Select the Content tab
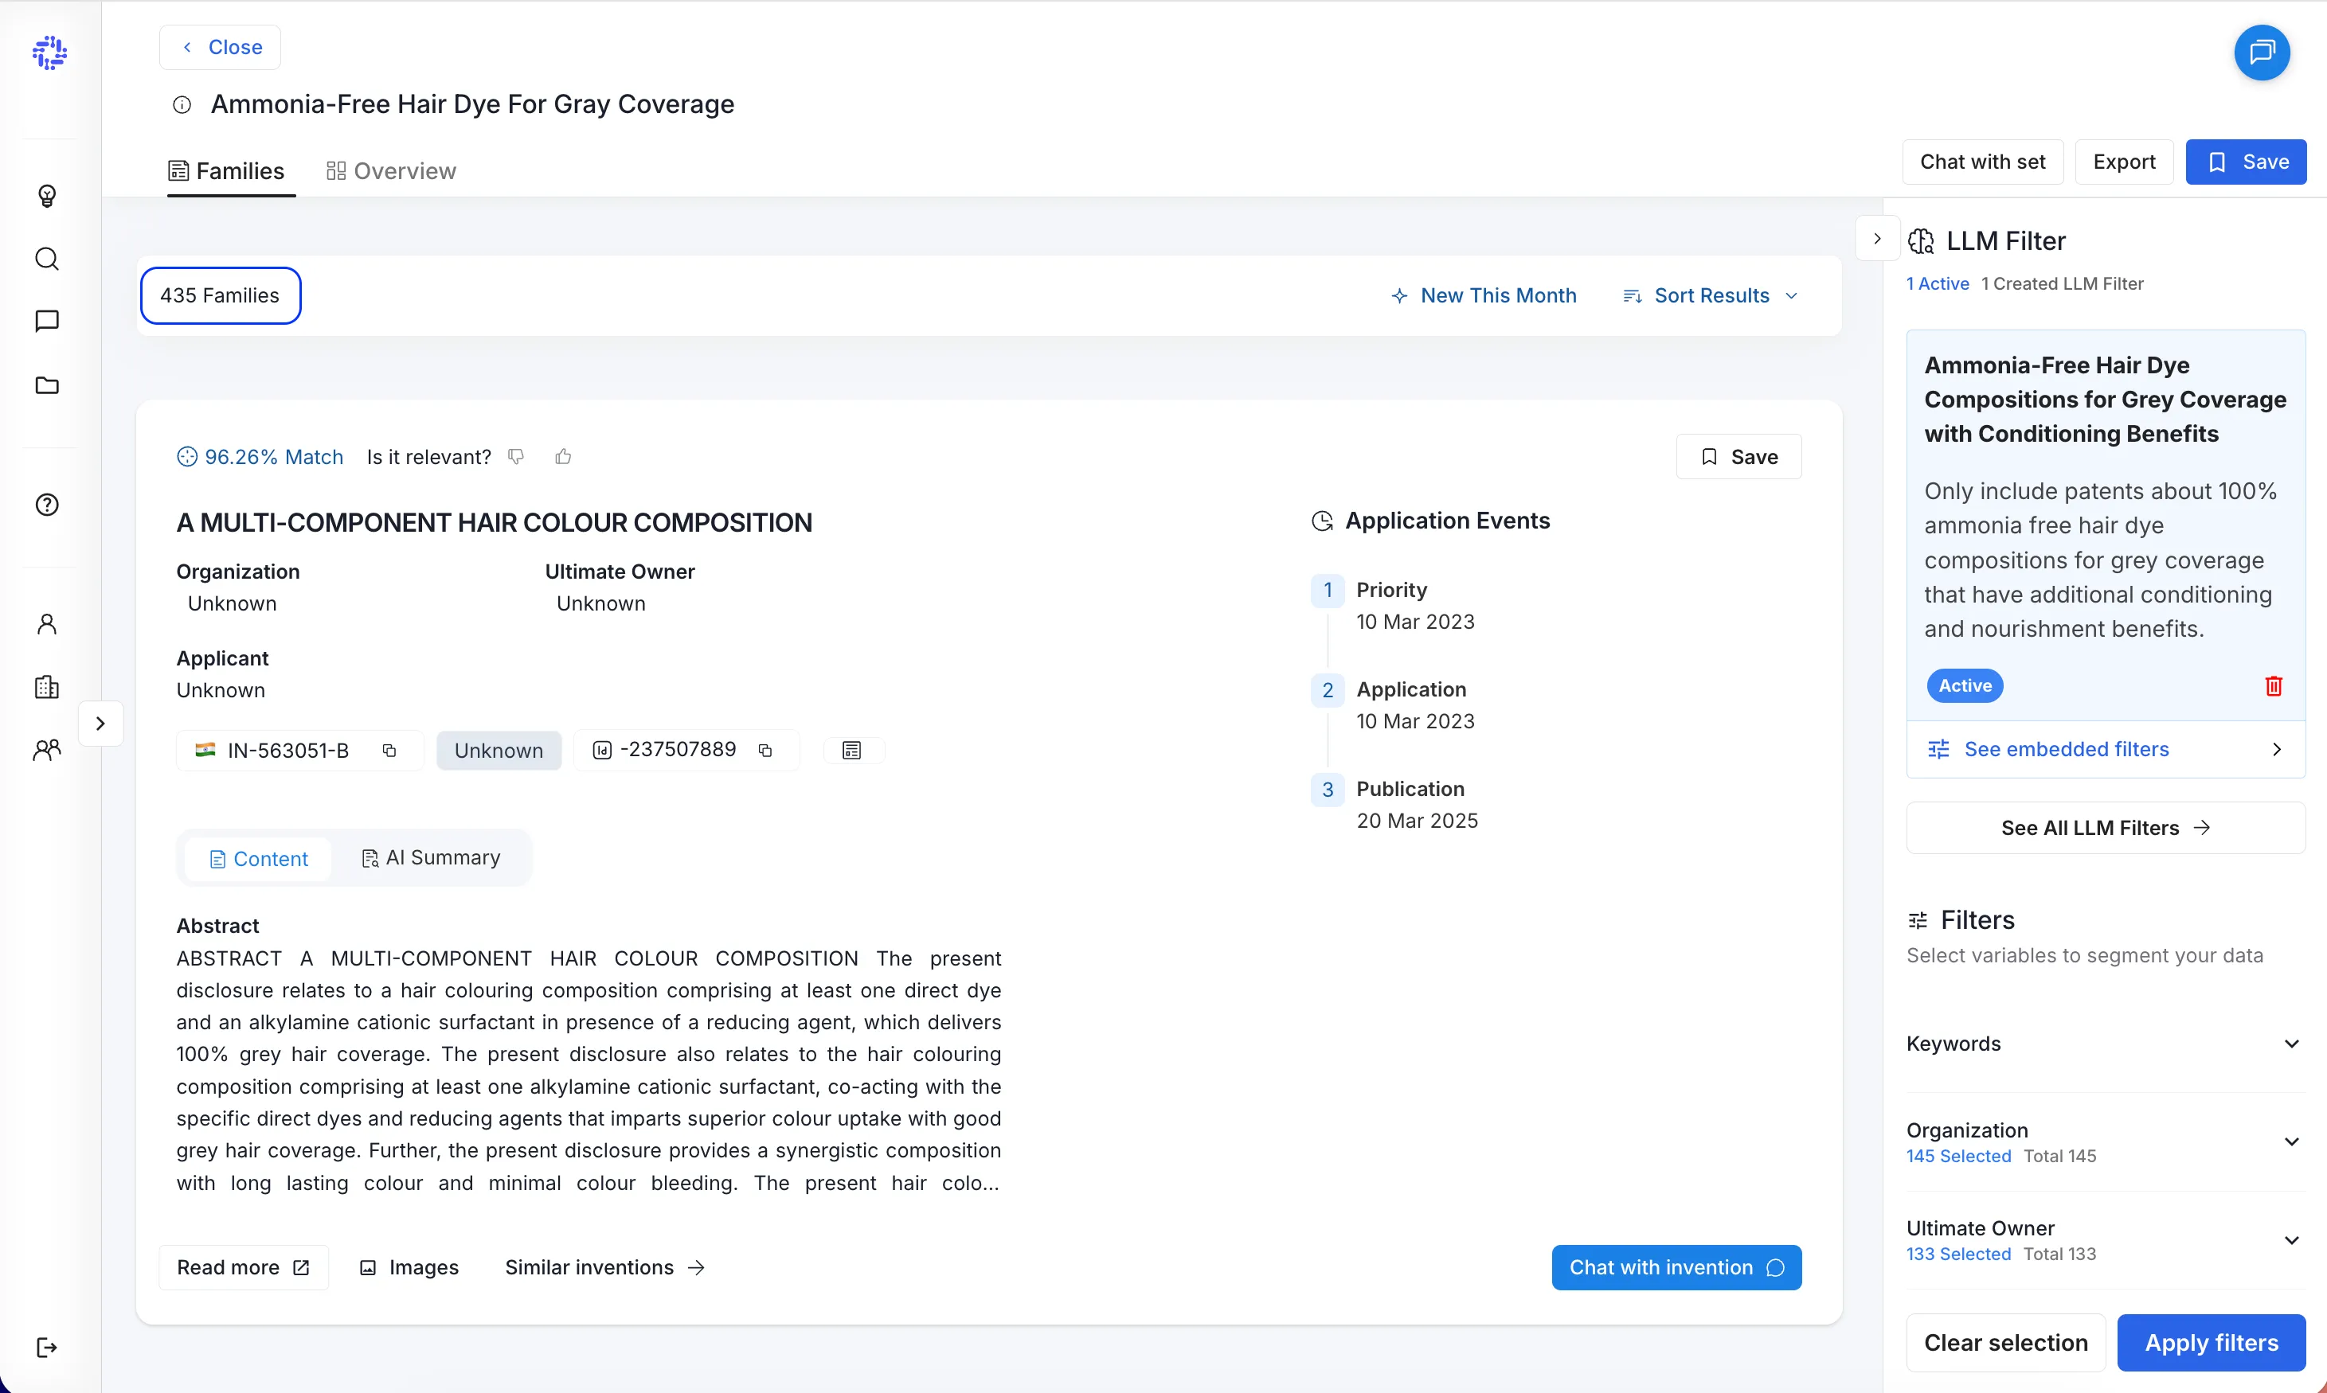Screen dimensions: 2327x1393 click(258, 859)
